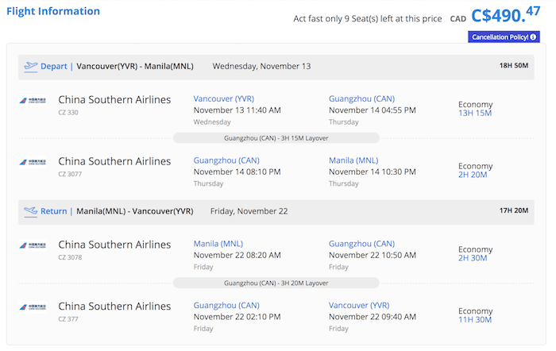This screenshot has height=351, width=556.
Task: Click Guangzhou (CAN) arrival link for November 14
Action: [x=361, y=98]
